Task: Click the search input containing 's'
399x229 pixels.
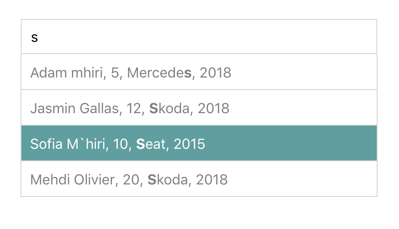Action: click(199, 37)
